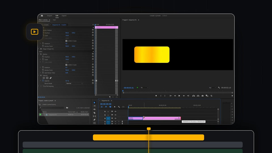Open the Fit zoom level dropdown
This screenshot has height=153, width=272.
pos(144,88)
